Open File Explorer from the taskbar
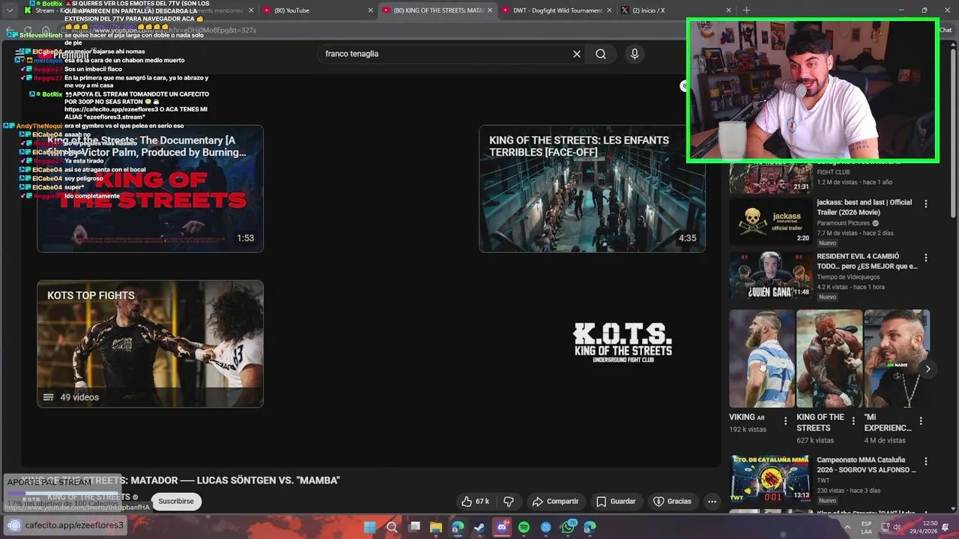959x539 pixels. pos(436,527)
